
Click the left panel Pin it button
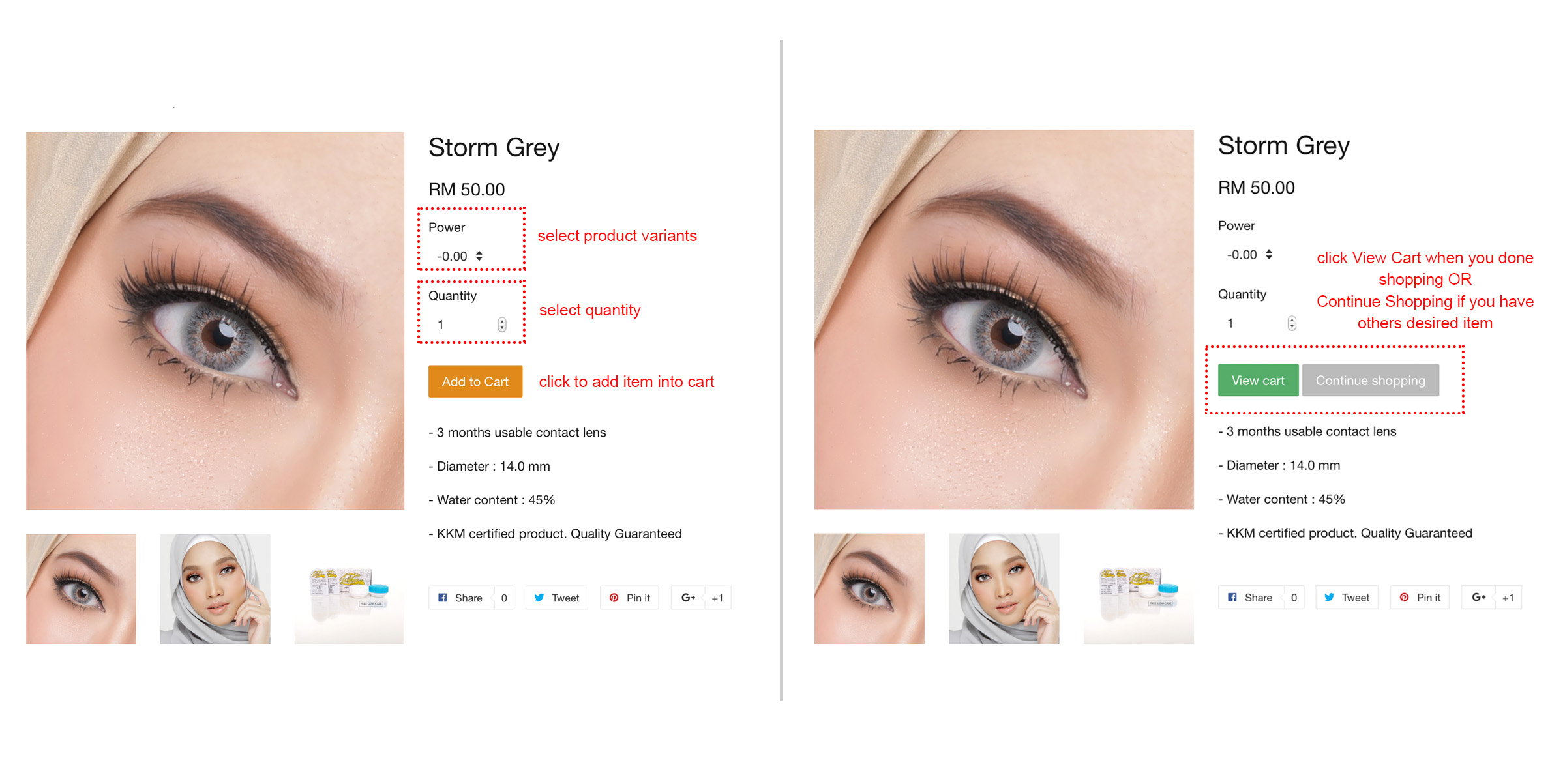point(629,598)
